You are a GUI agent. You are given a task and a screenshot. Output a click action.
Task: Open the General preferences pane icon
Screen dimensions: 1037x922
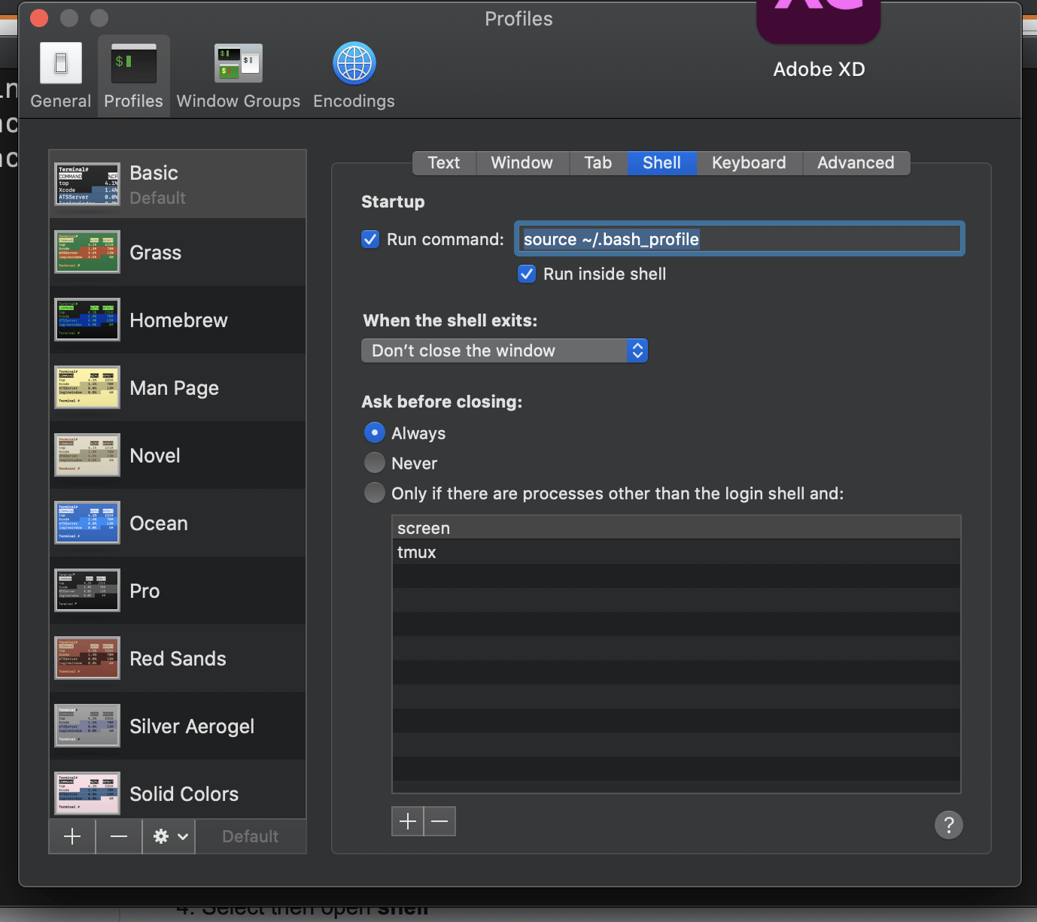[x=60, y=63]
